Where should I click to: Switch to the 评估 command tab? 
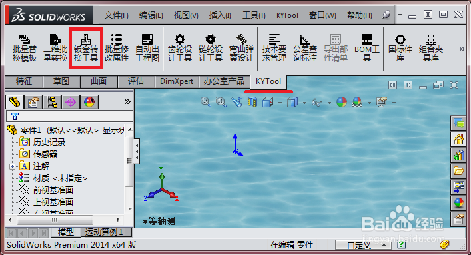pos(136,81)
